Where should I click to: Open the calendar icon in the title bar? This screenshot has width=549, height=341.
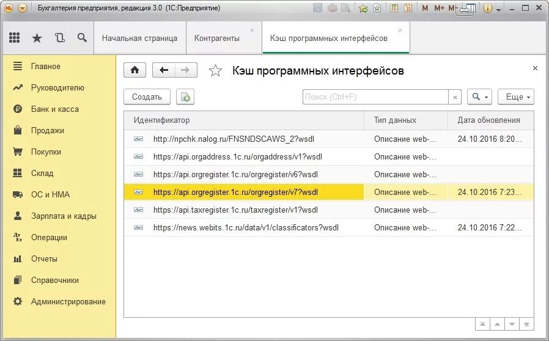[408, 8]
